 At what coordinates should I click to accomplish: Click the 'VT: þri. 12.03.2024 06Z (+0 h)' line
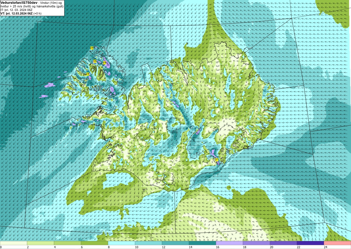[21, 13]
